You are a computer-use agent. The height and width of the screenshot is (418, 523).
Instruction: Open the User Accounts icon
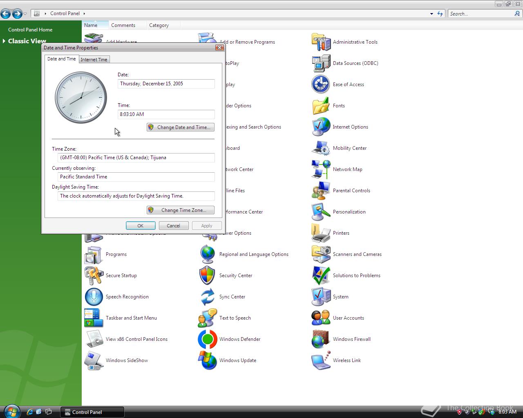click(321, 318)
